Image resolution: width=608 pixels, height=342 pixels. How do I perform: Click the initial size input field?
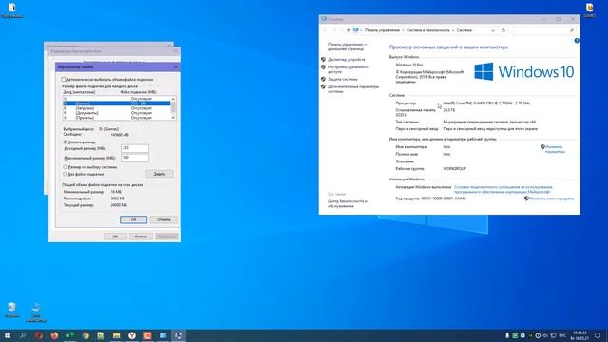tap(135, 148)
